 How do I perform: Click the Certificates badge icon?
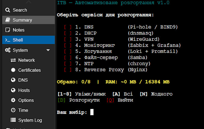(x=13, y=70)
